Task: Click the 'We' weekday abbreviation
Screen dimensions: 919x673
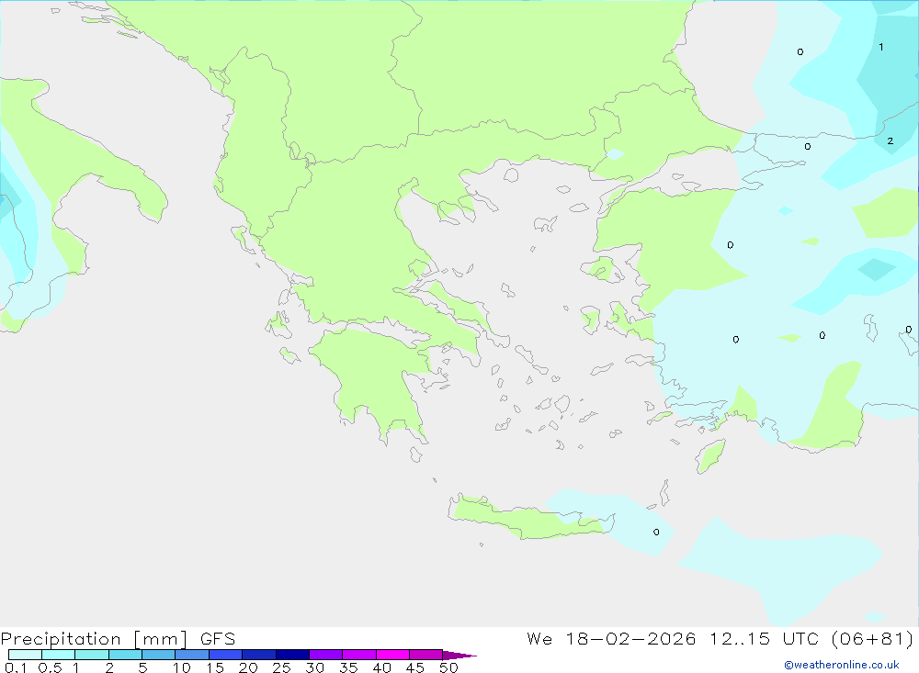Action: 539,638
